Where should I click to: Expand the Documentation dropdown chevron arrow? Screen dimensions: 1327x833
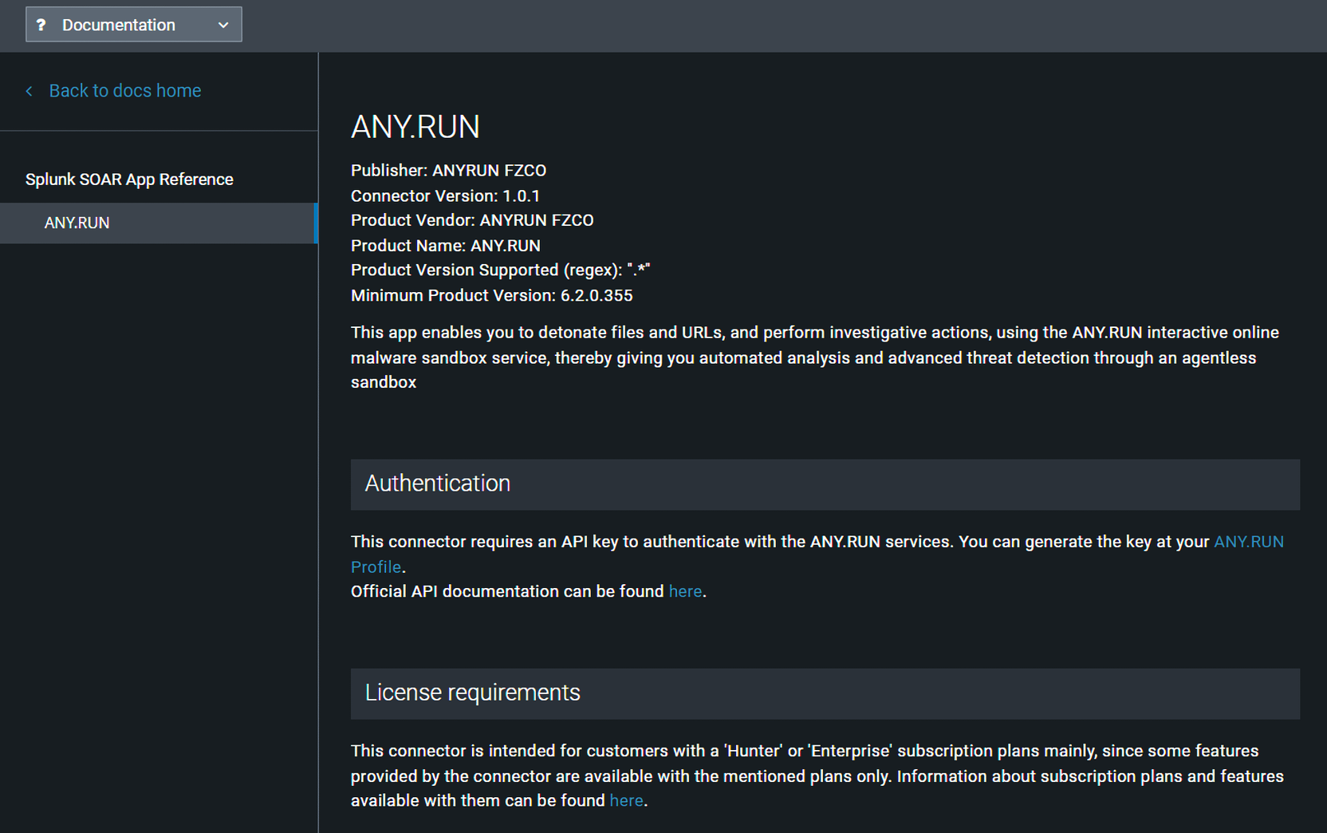pyautogui.click(x=223, y=25)
